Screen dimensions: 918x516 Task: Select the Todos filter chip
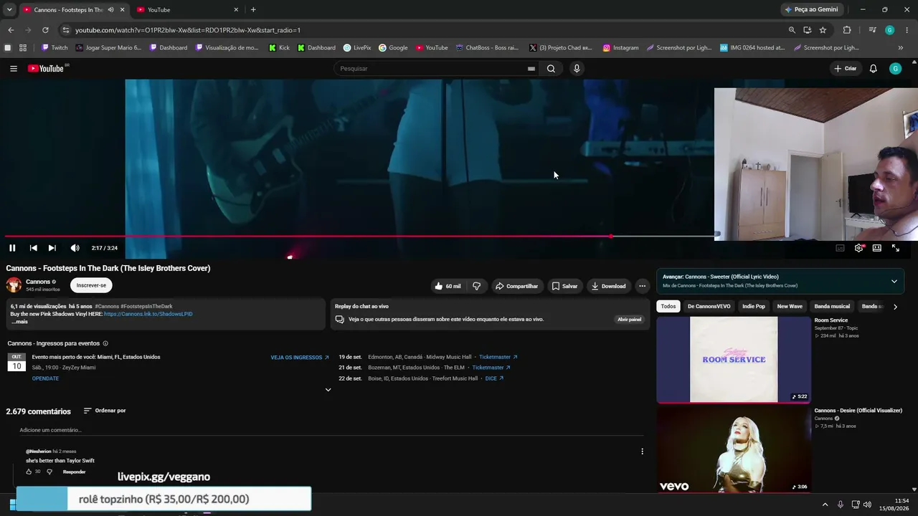pos(668,307)
